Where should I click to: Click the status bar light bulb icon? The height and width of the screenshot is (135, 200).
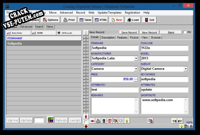(182, 127)
